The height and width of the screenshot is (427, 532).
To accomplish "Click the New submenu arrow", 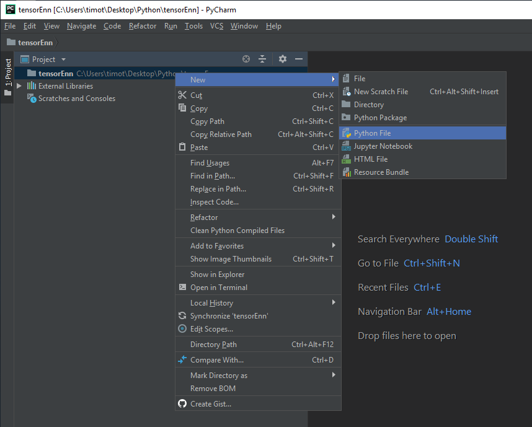I will [334, 79].
